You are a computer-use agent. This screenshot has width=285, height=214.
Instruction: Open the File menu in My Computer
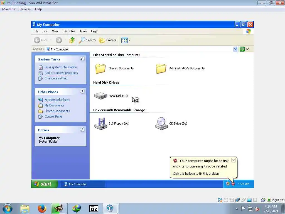point(36,31)
